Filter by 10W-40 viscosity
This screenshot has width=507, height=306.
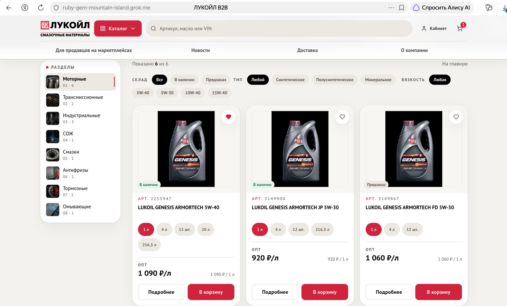(193, 93)
